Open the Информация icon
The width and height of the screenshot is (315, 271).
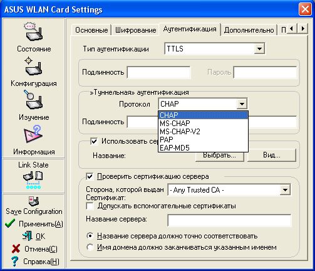point(34,134)
